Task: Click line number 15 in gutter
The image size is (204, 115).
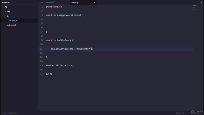Action: [x=41, y=65]
